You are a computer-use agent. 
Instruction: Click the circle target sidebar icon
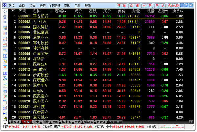tap(5, 84)
